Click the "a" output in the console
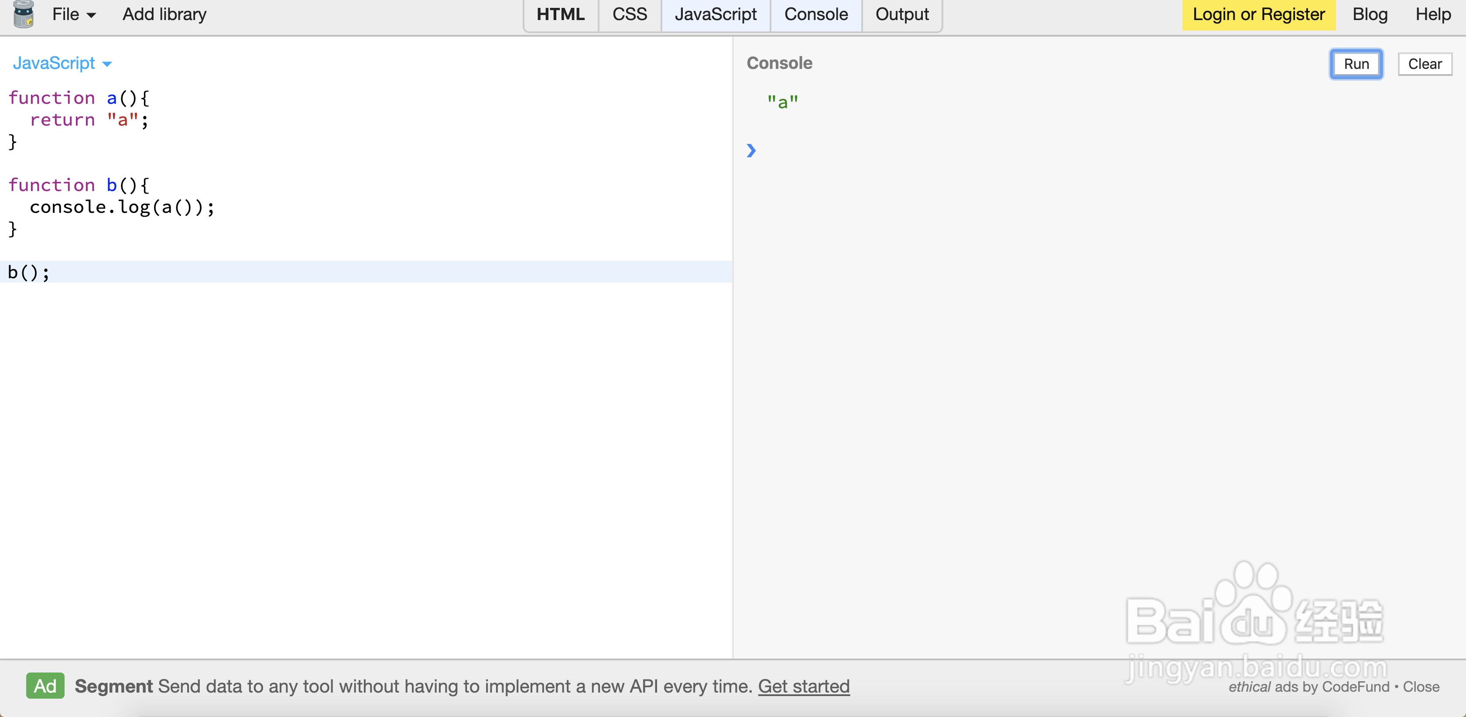The image size is (1466, 717). click(x=782, y=102)
